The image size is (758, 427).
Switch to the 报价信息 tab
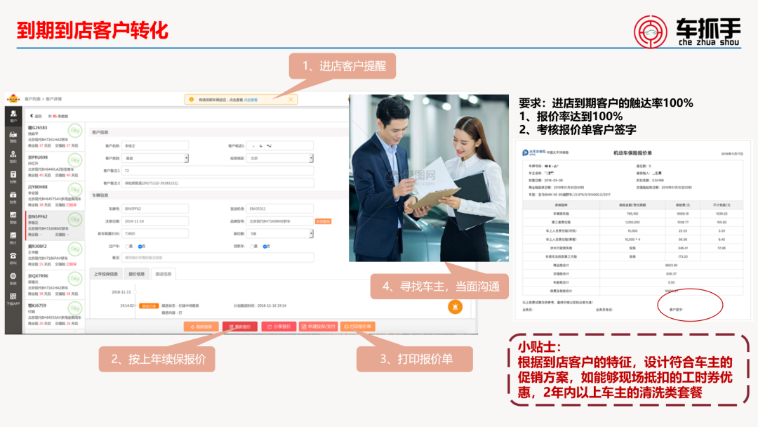click(136, 274)
